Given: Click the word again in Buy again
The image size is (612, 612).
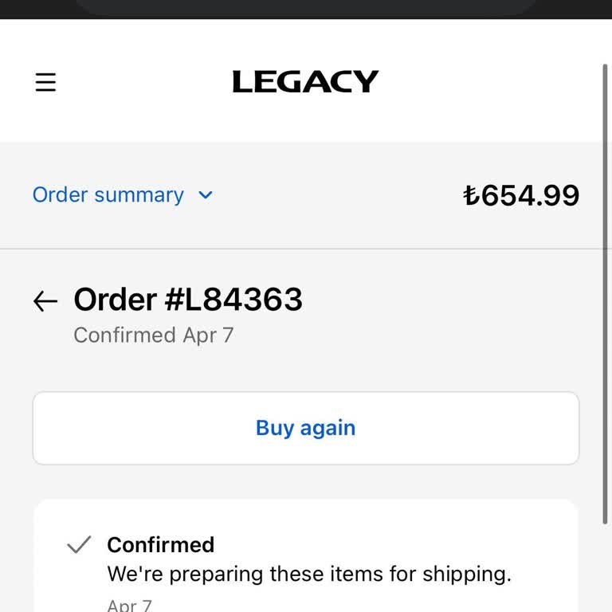Looking at the screenshot, I should 328,428.
